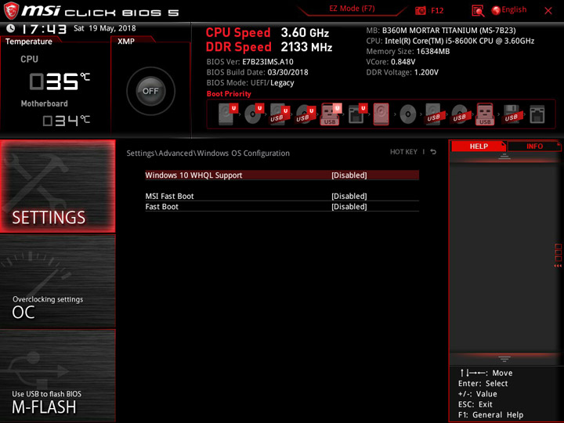Click the BIOS Ver E7B23IMS.A10 text
The image size is (564, 423).
coord(250,62)
